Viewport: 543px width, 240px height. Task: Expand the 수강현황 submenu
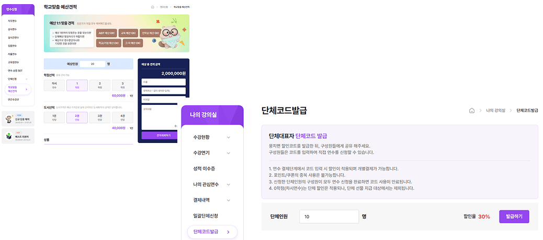(x=229, y=138)
